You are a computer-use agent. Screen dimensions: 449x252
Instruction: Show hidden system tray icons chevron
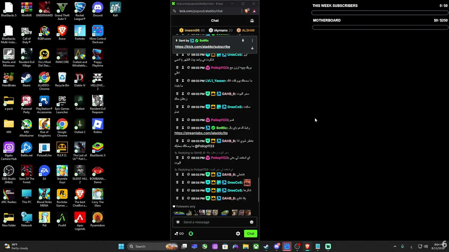tap(395, 246)
